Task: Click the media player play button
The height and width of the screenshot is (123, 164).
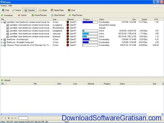Action: [2, 118]
